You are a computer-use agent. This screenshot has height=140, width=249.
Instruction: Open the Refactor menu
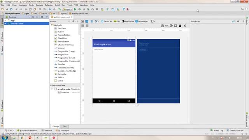coord(49,5)
